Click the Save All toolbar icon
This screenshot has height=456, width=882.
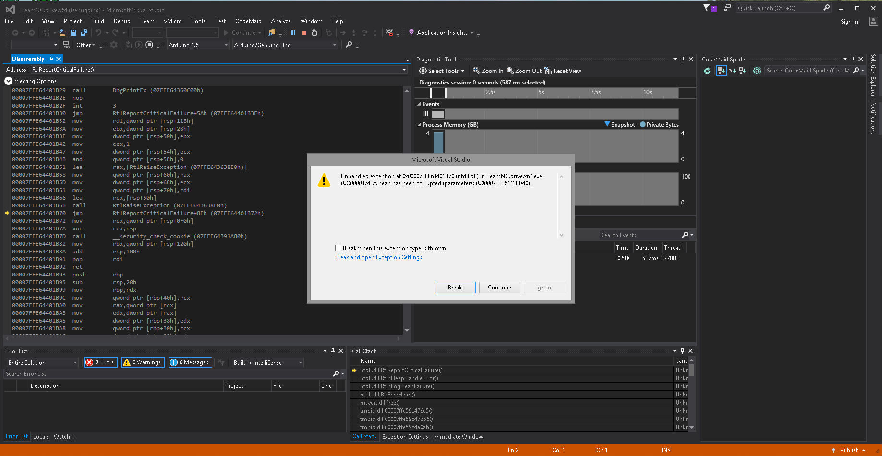pos(84,33)
